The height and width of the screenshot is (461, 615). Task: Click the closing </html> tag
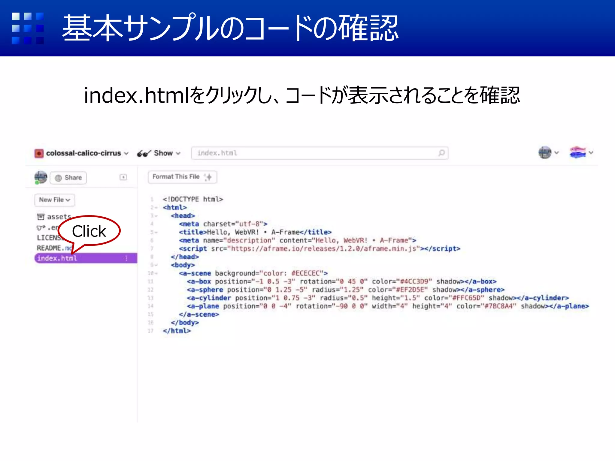[177, 331]
